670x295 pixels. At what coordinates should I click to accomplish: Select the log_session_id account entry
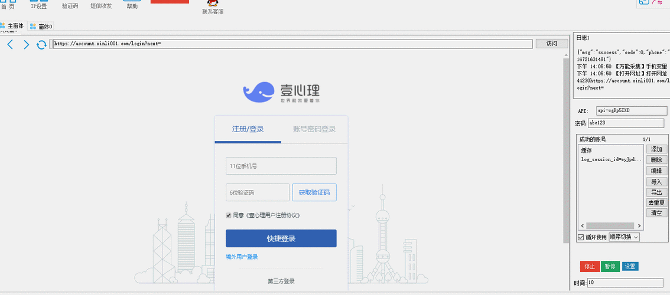(x=612, y=160)
